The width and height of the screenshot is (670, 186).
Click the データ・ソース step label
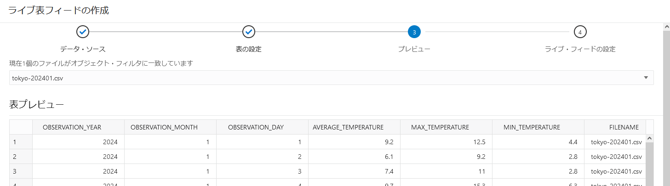pyautogui.click(x=83, y=49)
